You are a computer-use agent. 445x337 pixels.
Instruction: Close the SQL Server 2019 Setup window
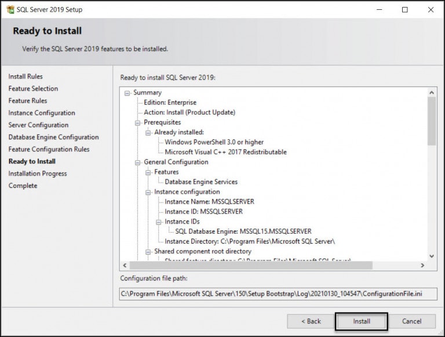pos(431,10)
